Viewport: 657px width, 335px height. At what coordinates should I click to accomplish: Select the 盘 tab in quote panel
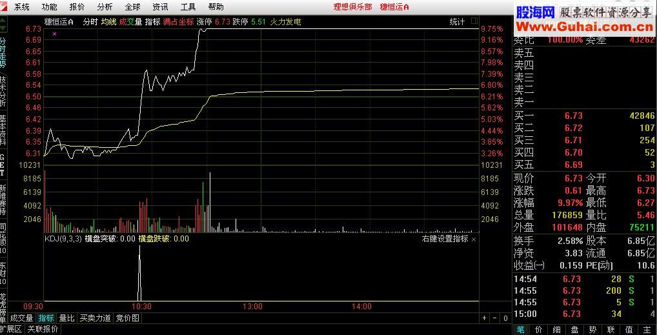pyautogui.click(x=575, y=330)
